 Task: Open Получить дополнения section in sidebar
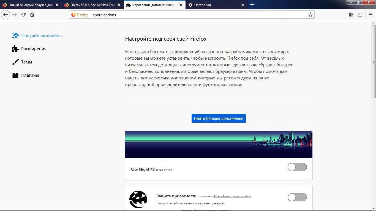(x=37, y=35)
